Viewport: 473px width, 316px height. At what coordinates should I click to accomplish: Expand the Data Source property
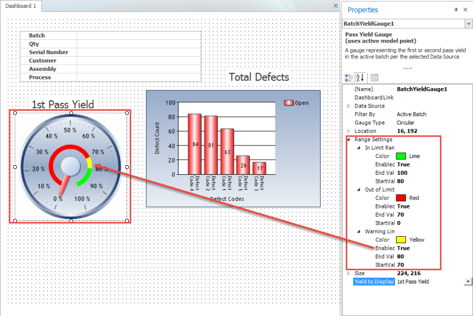click(x=347, y=106)
